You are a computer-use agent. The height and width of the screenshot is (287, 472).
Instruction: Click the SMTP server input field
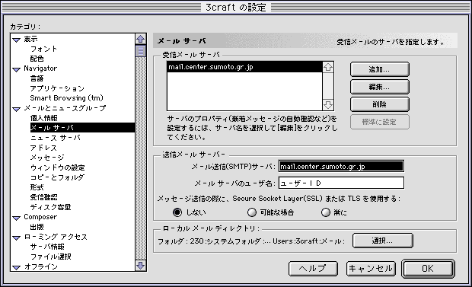tap(341, 166)
